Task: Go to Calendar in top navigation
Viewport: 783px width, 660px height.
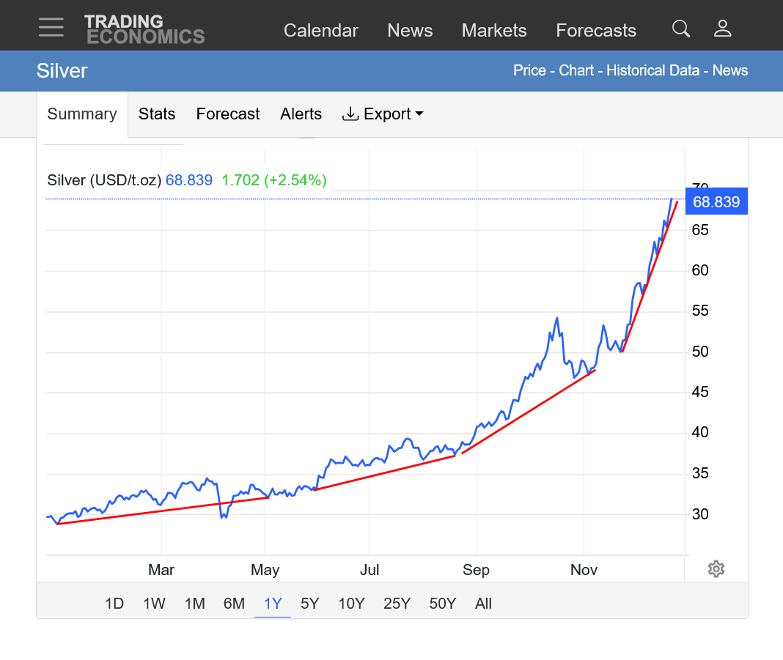Action: point(320,31)
